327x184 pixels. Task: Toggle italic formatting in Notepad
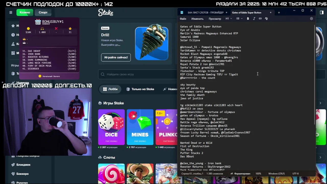coord(254,19)
